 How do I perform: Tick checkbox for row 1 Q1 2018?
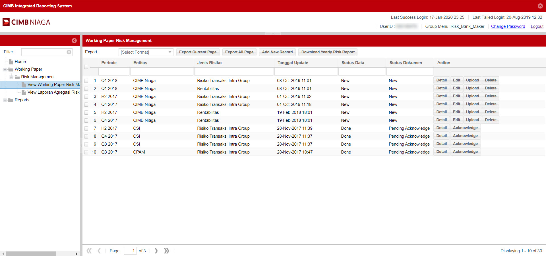tap(86, 81)
